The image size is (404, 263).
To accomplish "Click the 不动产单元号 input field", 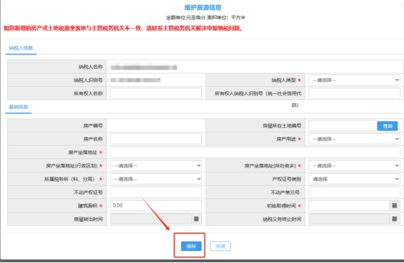I will [354, 192].
